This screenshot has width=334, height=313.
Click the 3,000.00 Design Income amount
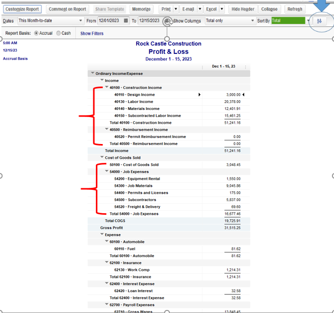pyautogui.click(x=233, y=95)
